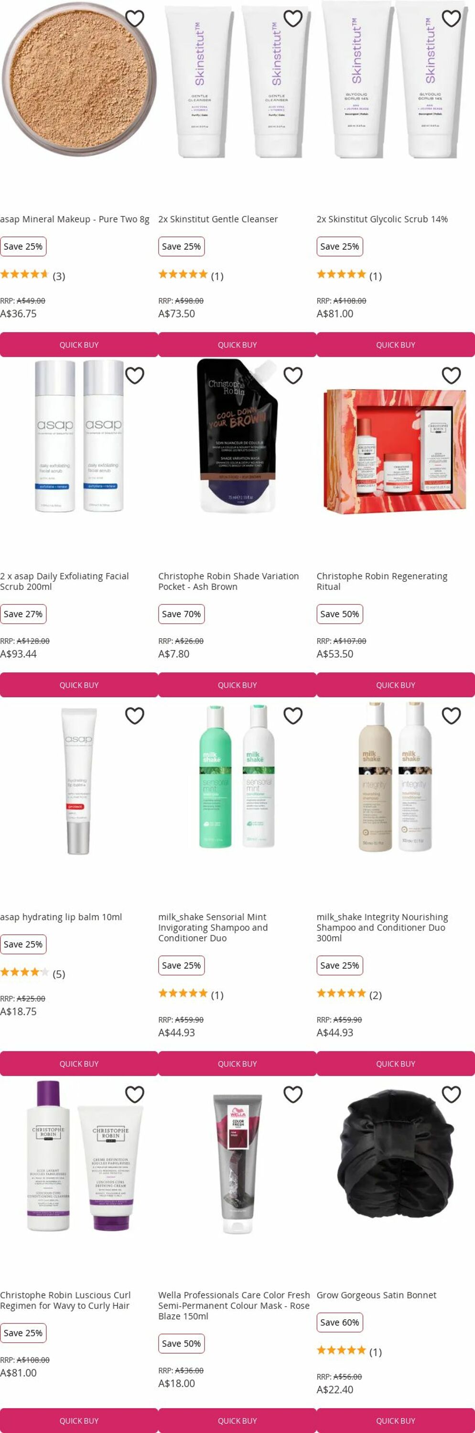Save Christophe Robin Ash Brown Pocket to wishlist
The height and width of the screenshot is (1433, 475).
293,375
